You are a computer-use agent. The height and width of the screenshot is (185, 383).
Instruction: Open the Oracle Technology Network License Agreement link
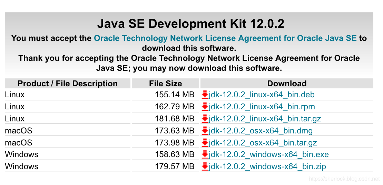pyautogui.click(x=225, y=38)
